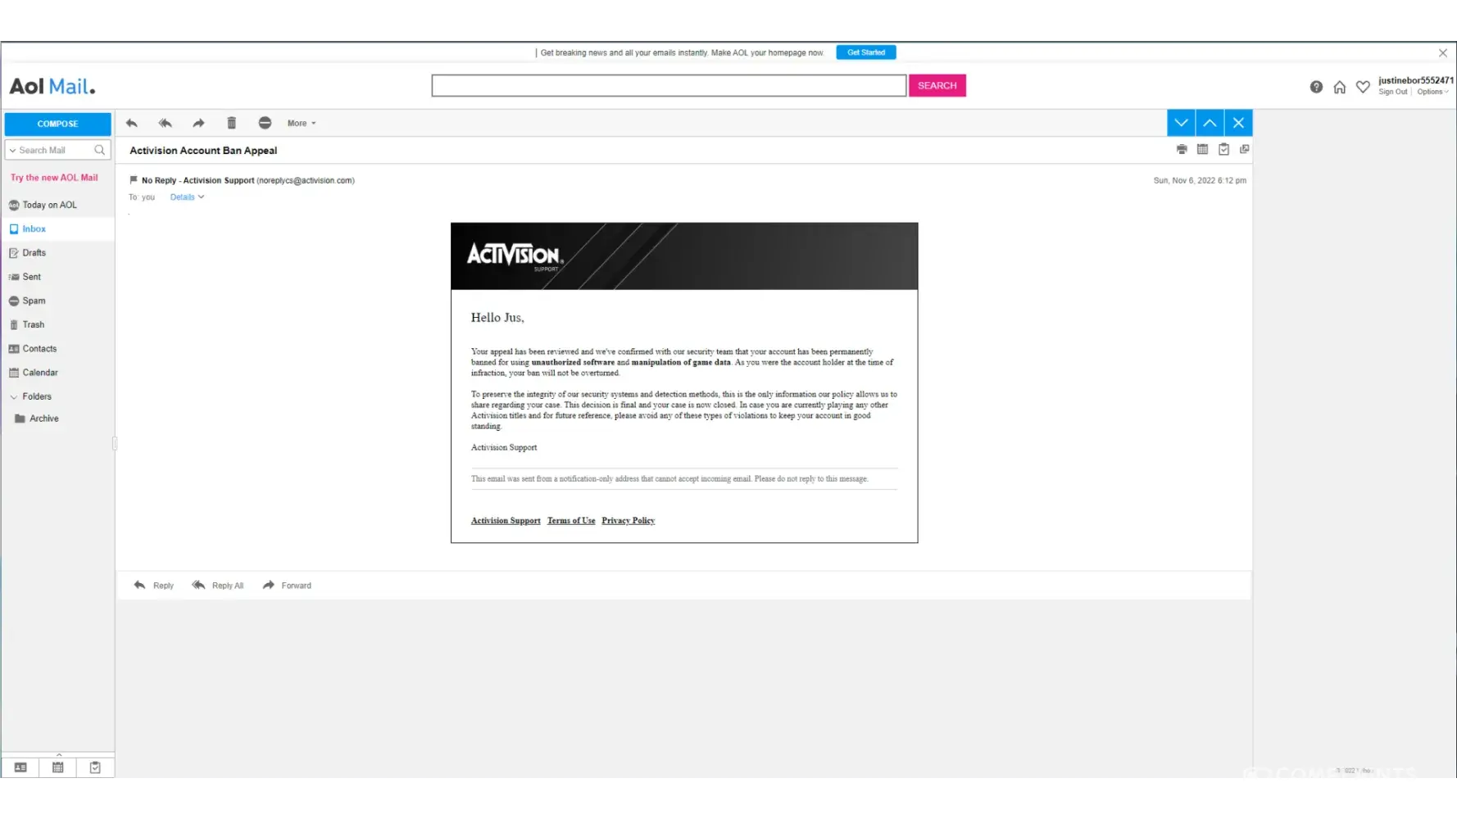Screen dimensions: 1457x819
Task: Reply using the toolbar arrow icon
Action: [132, 123]
